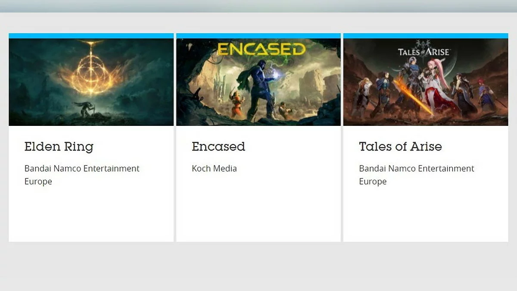Click the Encased game title

[218, 147]
